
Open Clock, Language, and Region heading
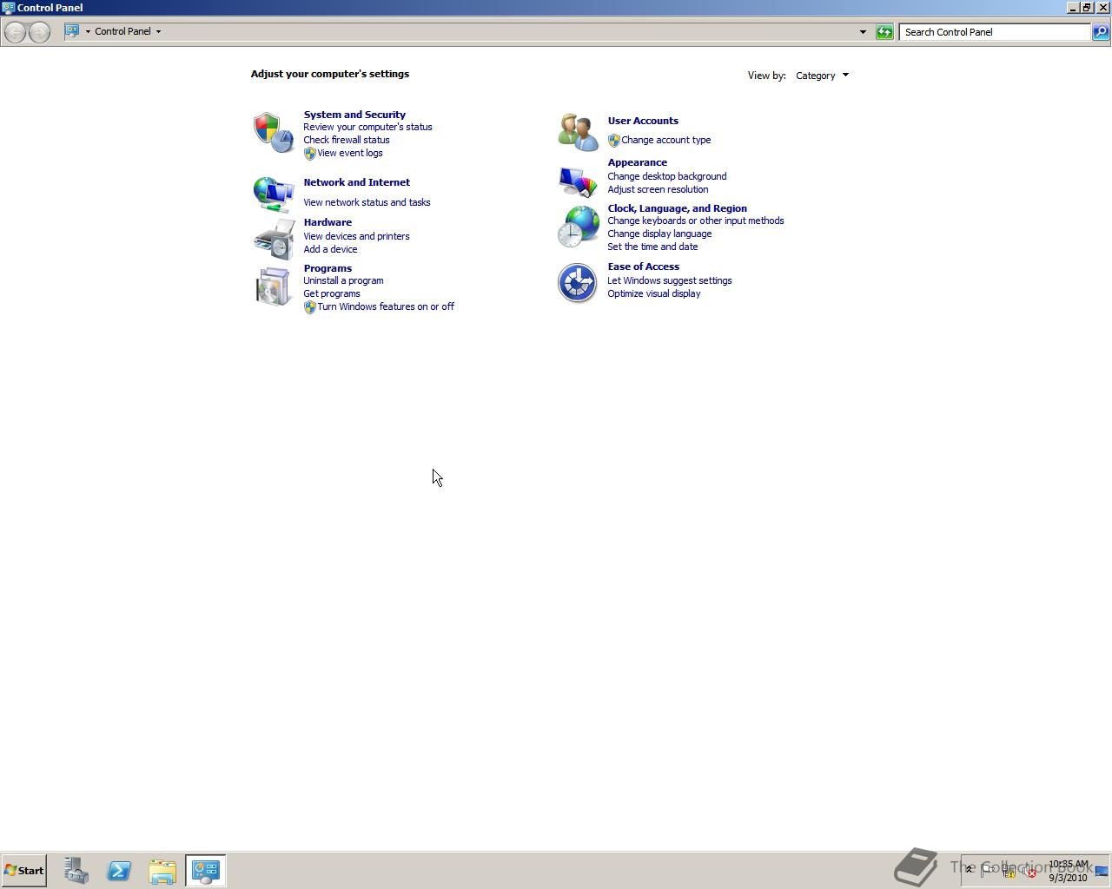click(x=677, y=208)
